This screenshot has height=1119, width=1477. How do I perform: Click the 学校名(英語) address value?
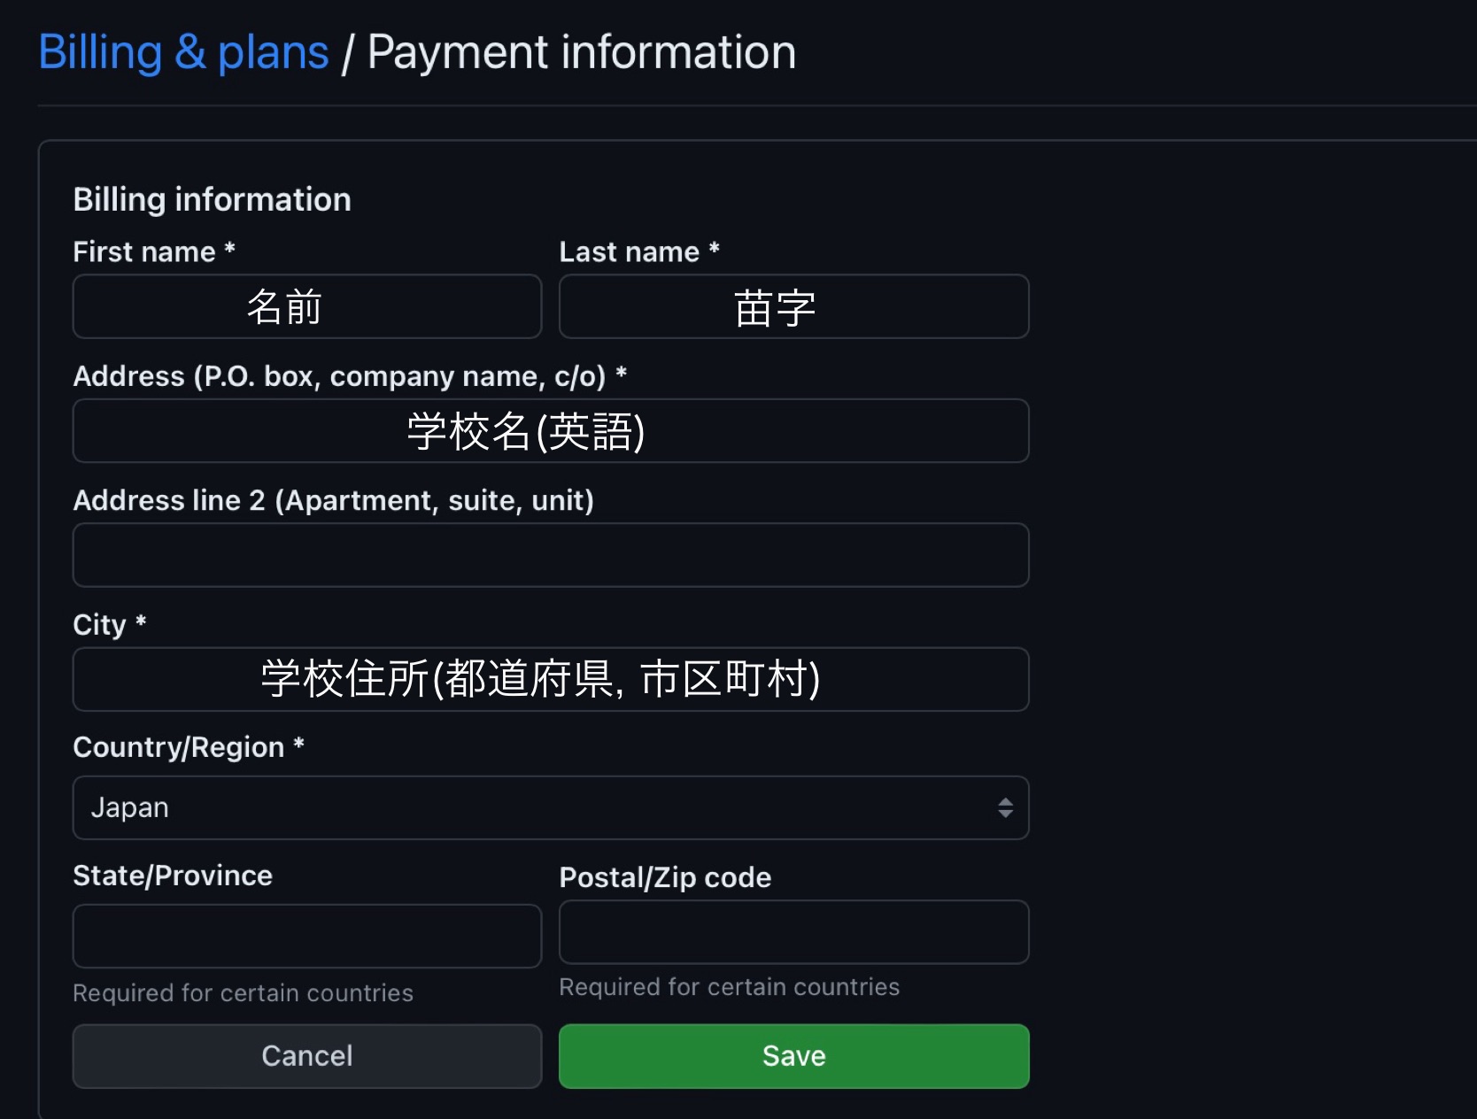(x=526, y=431)
